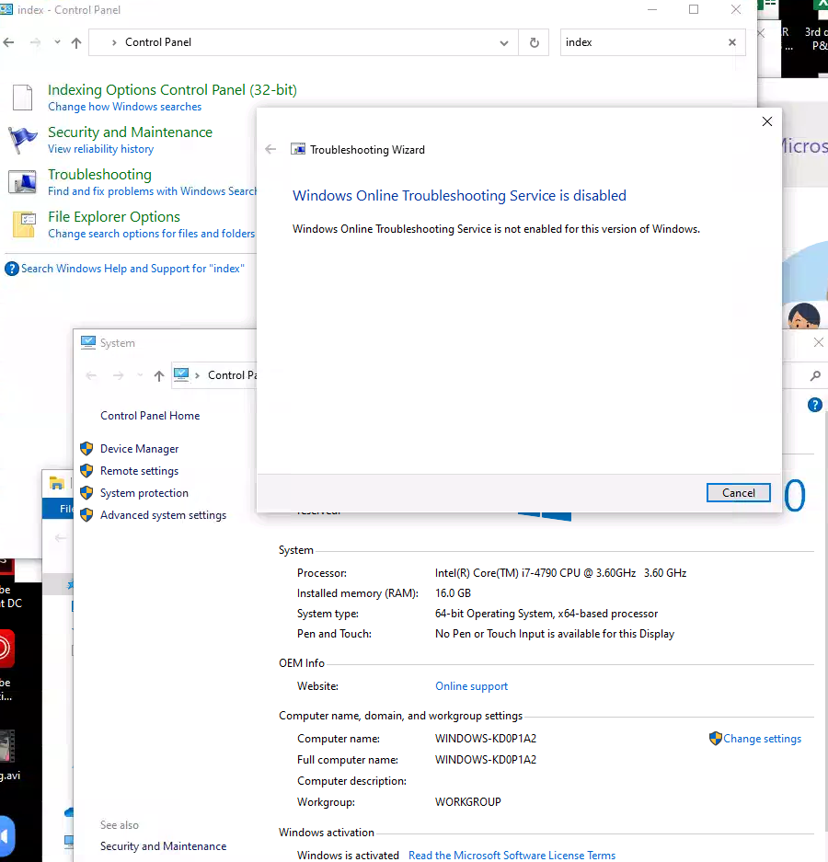Open Device Manager in System window
828x862 pixels.
coord(139,449)
